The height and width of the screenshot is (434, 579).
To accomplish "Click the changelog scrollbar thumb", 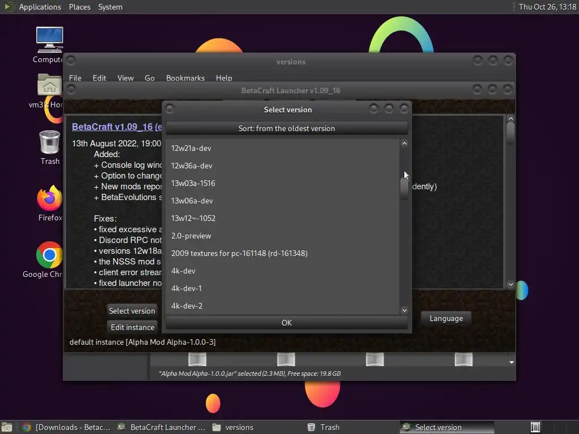I will coord(511,133).
